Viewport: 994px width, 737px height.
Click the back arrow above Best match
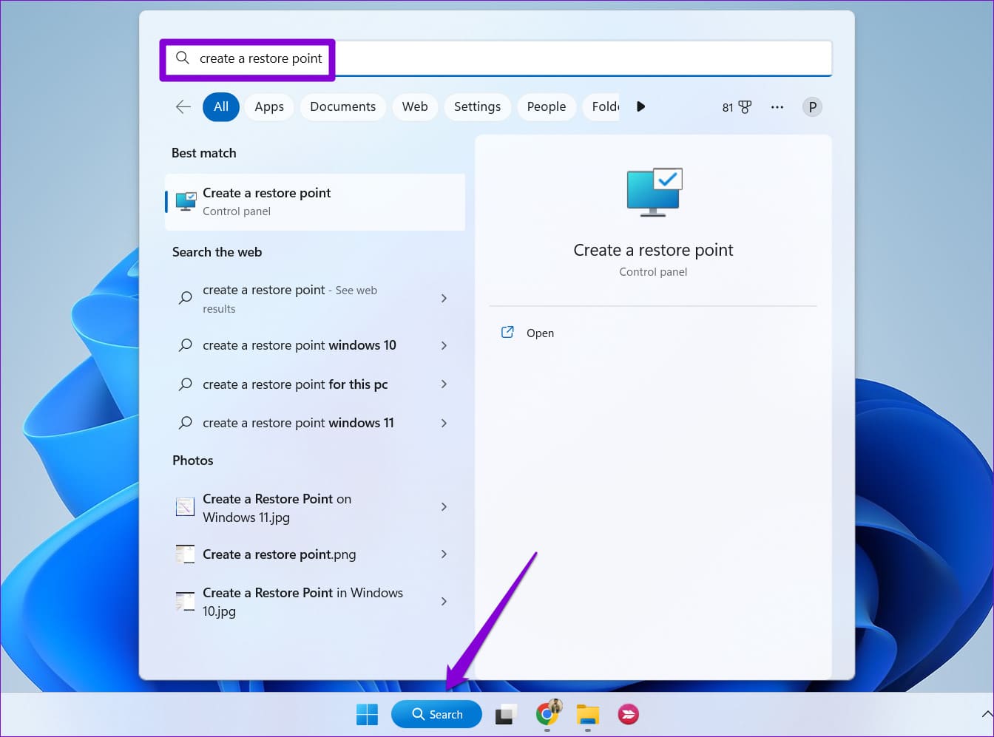coord(183,106)
